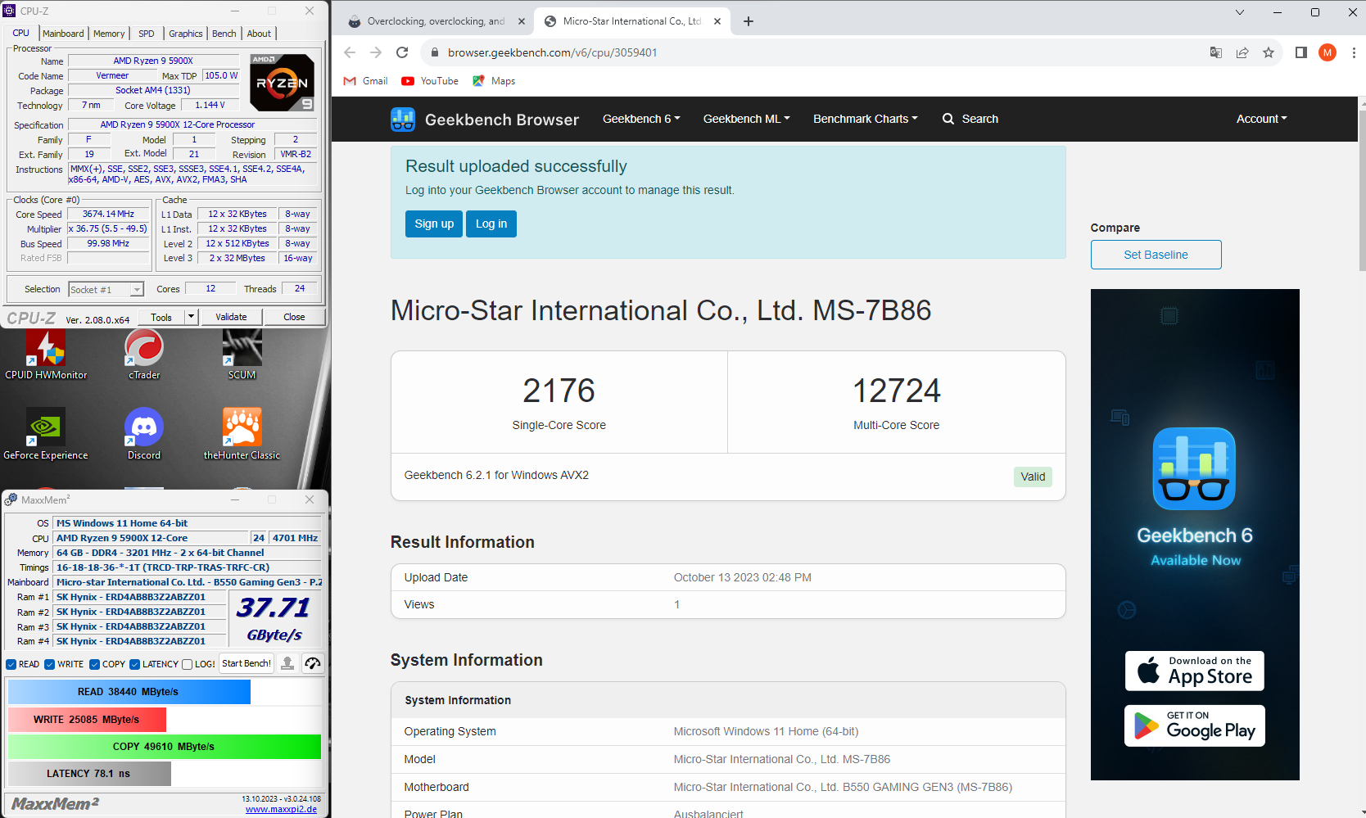Click the translate page icon in address bar
Viewport: 1366px width, 818px height.
tap(1216, 52)
